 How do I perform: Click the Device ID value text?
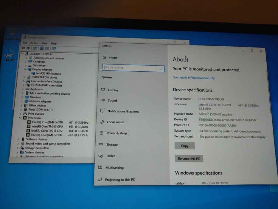pyautogui.click(x=228, y=120)
